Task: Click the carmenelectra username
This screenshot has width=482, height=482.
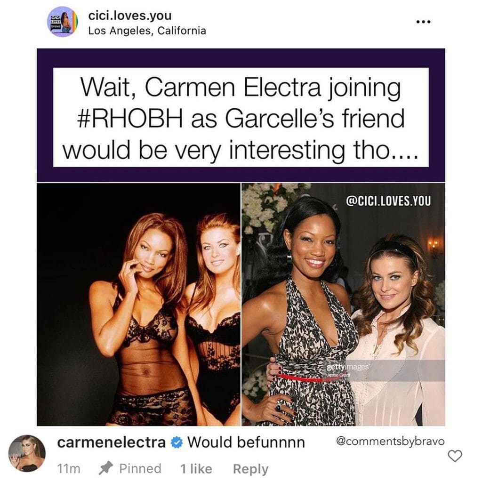Action: click(x=111, y=442)
